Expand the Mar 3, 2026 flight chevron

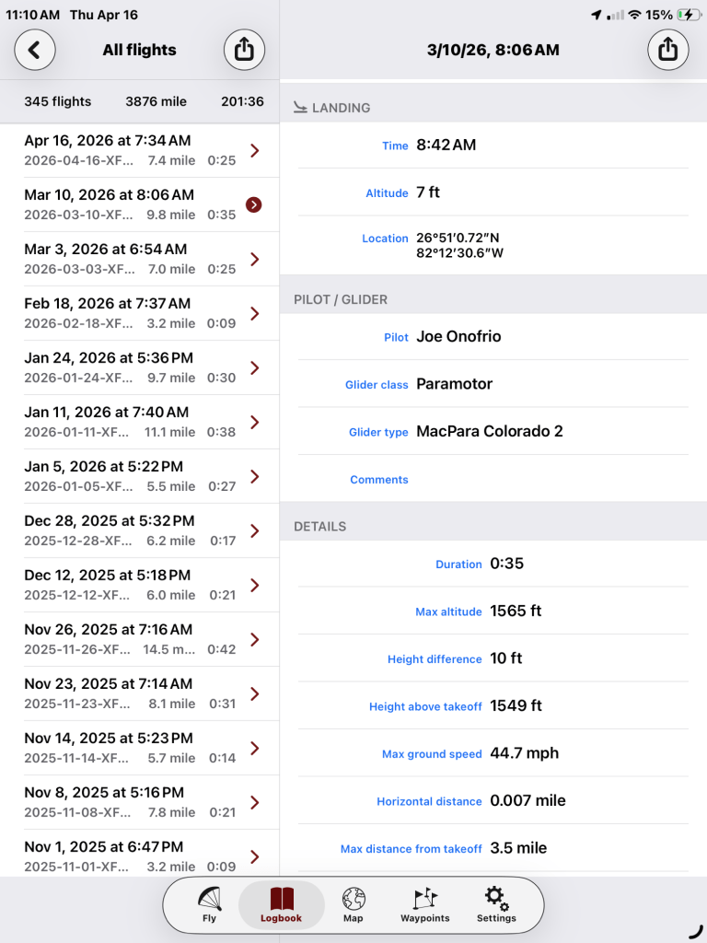click(255, 259)
